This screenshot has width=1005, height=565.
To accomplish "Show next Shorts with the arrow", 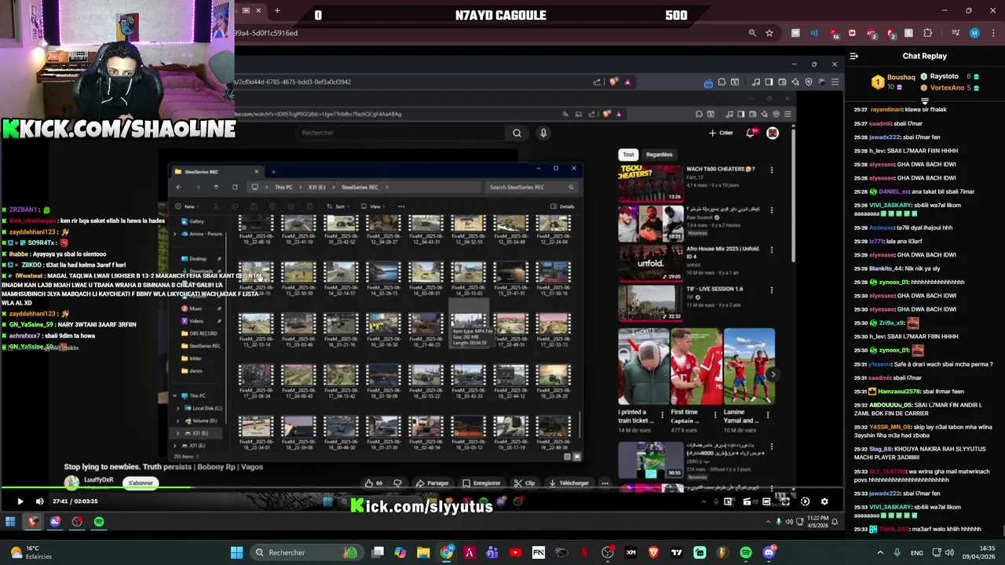I will 773,374.
